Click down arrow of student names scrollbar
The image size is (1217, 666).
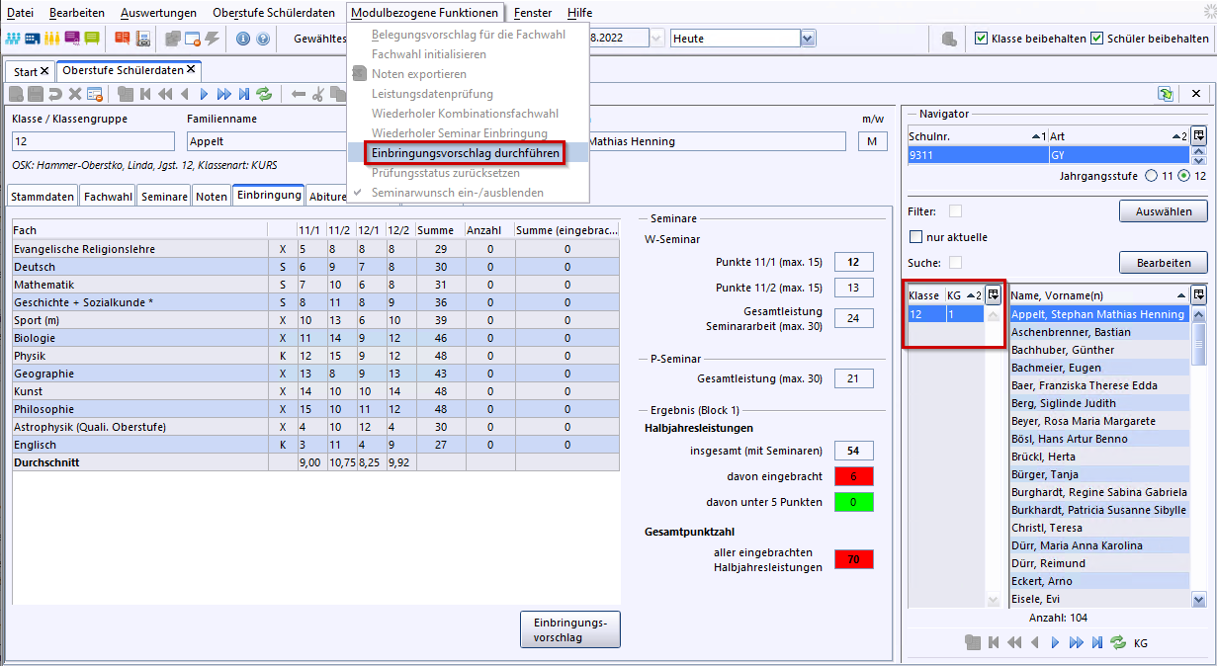click(x=1198, y=599)
